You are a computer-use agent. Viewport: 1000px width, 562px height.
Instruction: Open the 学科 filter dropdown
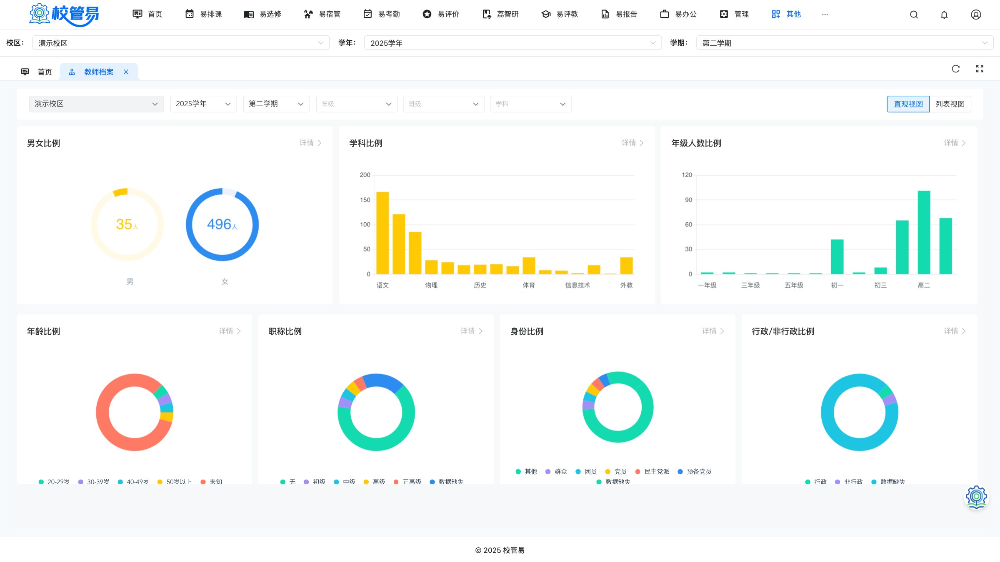[531, 104]
